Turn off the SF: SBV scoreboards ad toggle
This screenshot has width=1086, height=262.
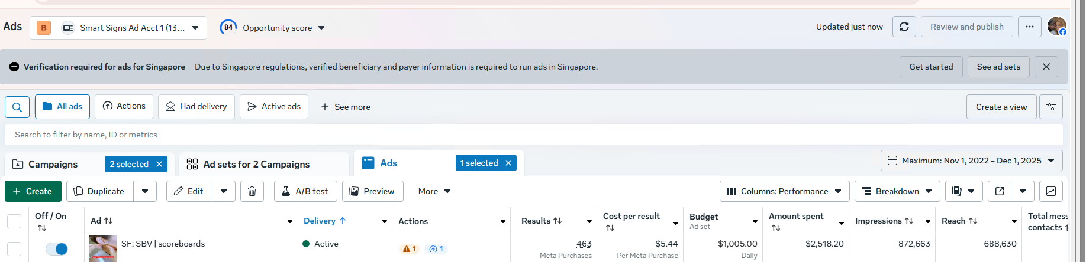click(57, 249)
